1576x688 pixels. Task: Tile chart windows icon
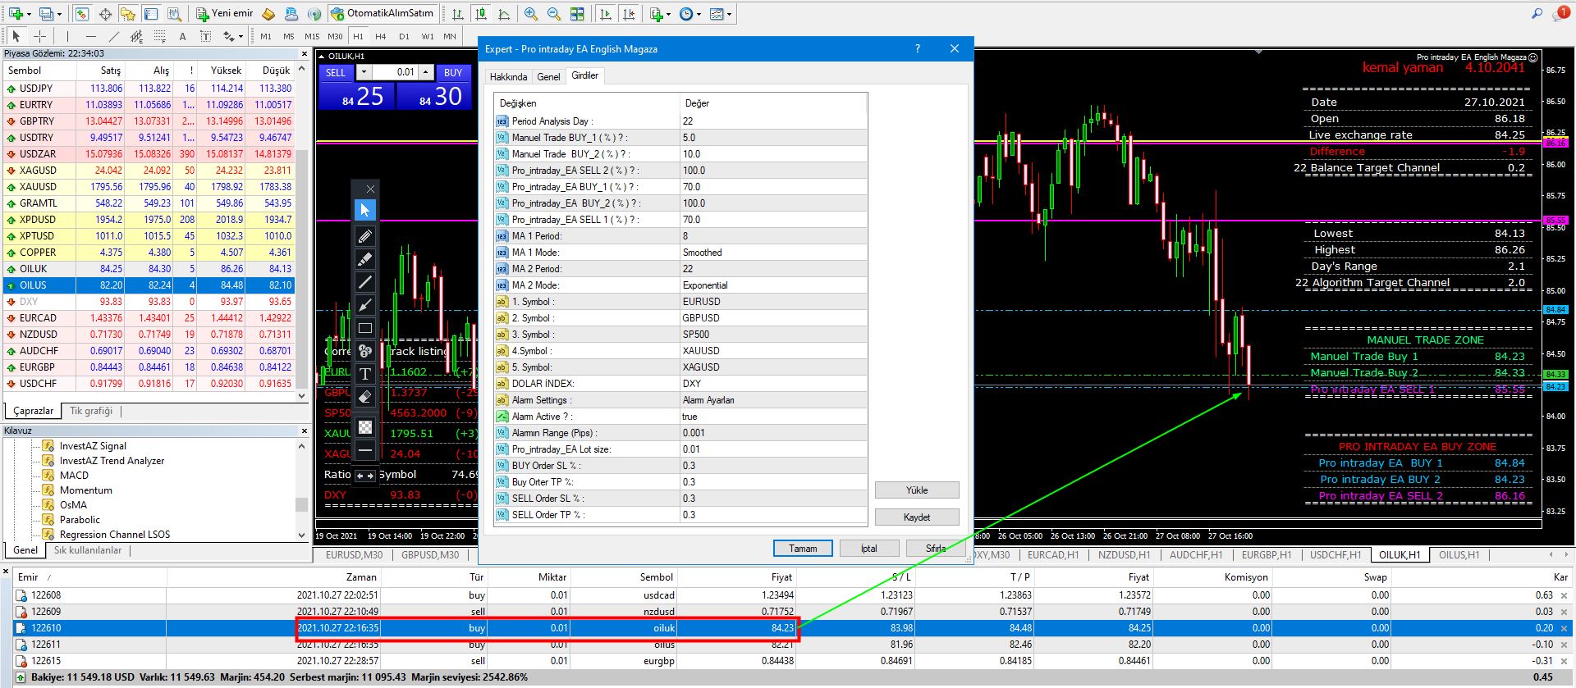[x=577, y=14]
